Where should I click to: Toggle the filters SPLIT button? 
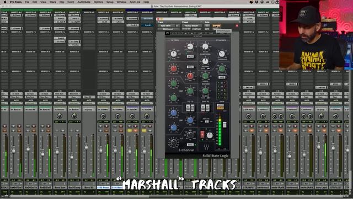(x=190, y=56)
